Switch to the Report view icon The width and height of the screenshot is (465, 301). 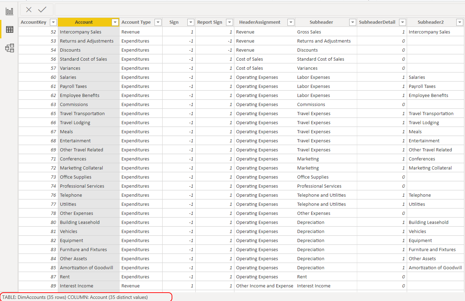point(9,11)
